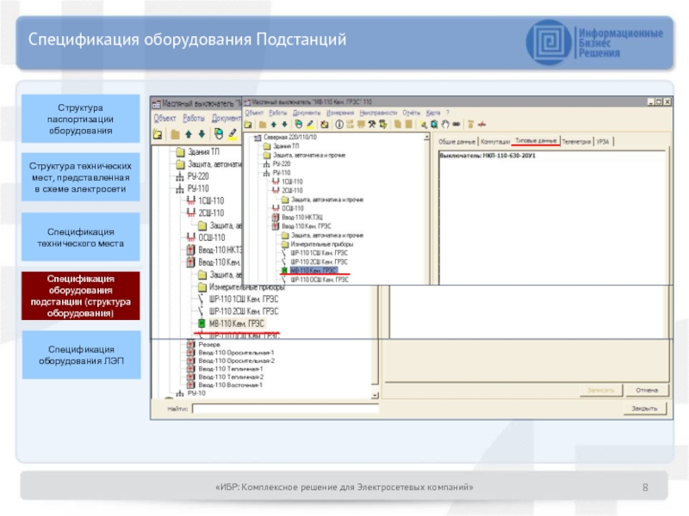
Task: Click front tree scrollbar up arrow
Action: [426, 138]
